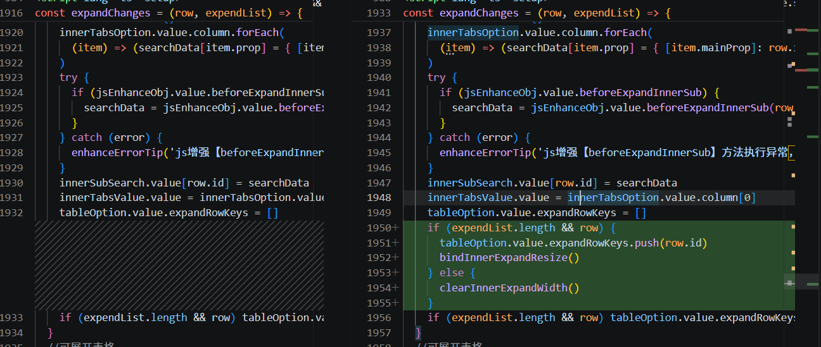Click highlighted 'innerTabsOption' on right line 1937
Screen dimensions: 821x347
(473, 32)
